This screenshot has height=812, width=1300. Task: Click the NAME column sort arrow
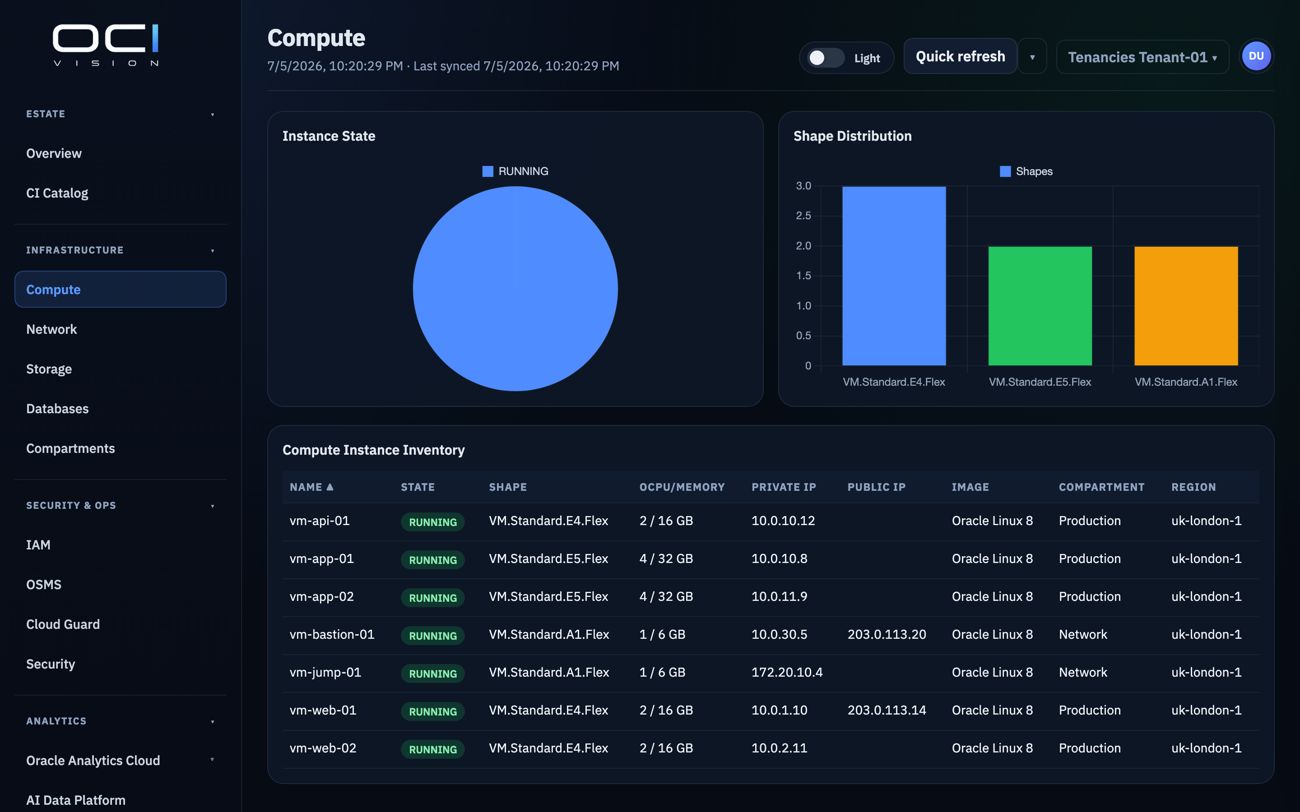(330, 487)
